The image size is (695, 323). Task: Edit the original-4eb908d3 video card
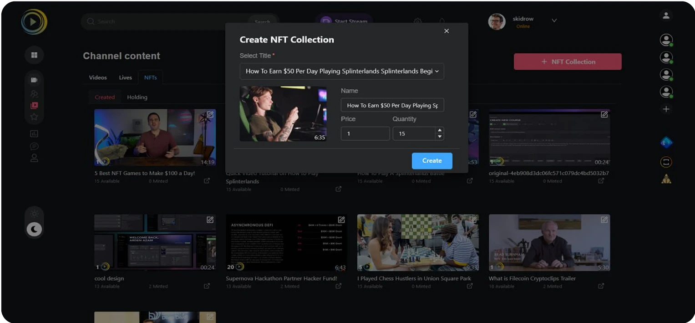click(604, 115)
